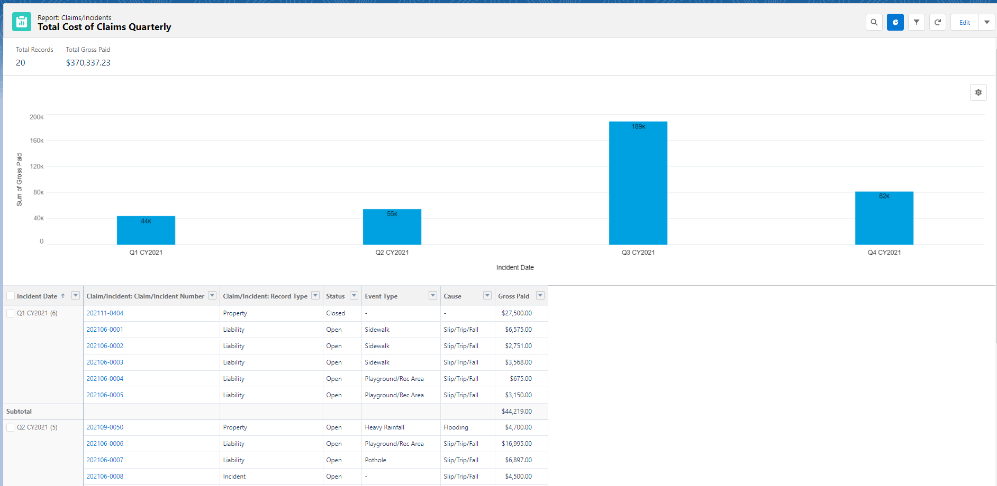Image resolution: width=997 pixels, height=486 pixels.
Task: Toggle the chart display button
Action: [x=895, y=22]
